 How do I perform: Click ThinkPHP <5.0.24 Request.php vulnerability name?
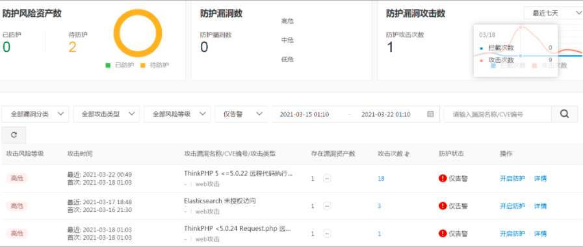pos(237,228)
